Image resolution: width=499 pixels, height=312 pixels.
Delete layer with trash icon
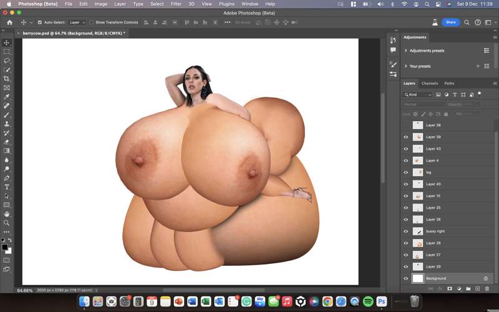coord(487,288)
